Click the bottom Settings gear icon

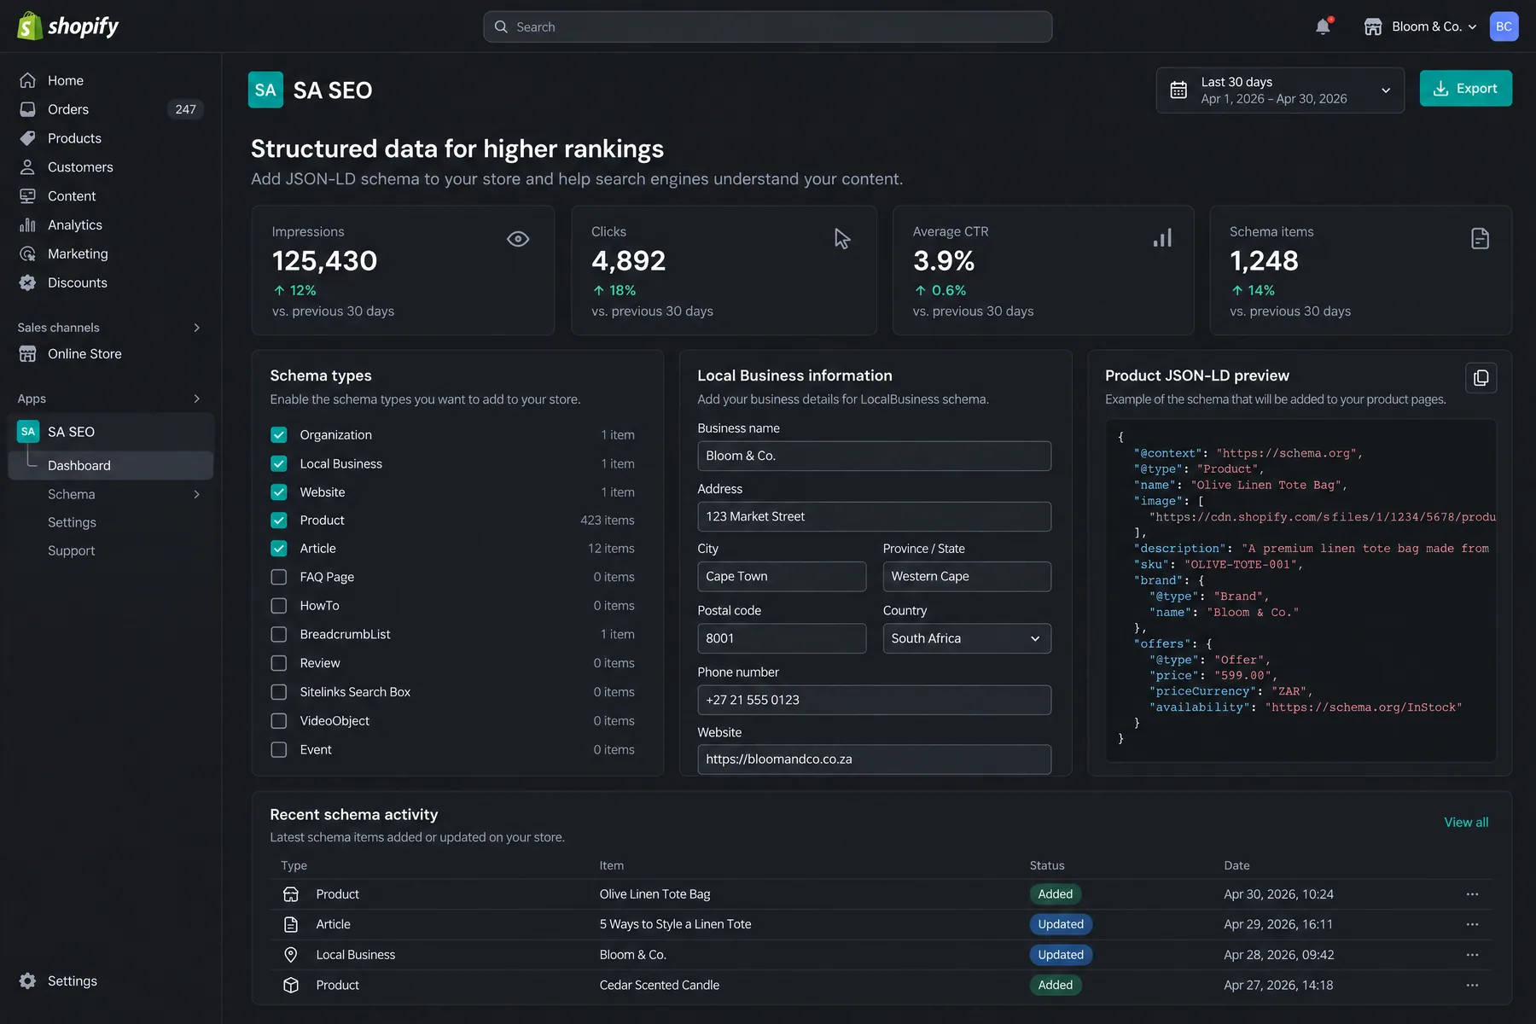pyautogui.click(x=28, y=980)
